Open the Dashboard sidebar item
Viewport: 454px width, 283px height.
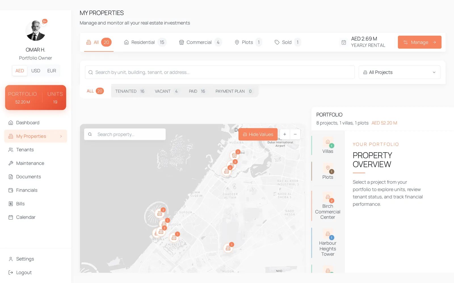pos(35,123)
